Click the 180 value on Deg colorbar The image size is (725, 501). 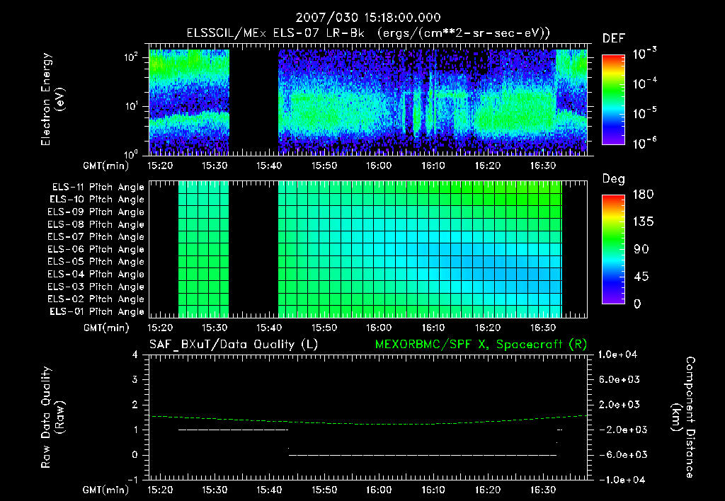tap(644, 195)
